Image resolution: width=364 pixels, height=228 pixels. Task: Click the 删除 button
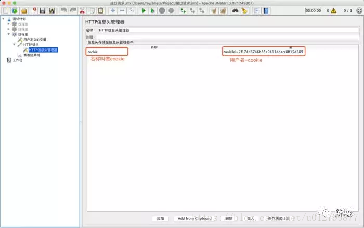point(229,219)
